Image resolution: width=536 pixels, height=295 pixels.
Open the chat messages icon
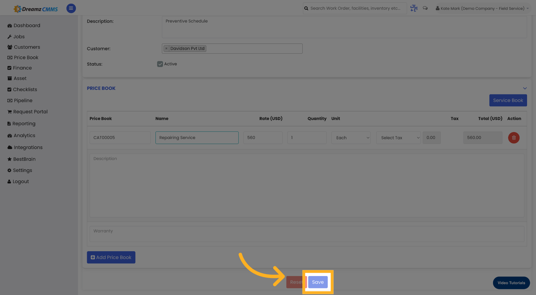[425, 8]
